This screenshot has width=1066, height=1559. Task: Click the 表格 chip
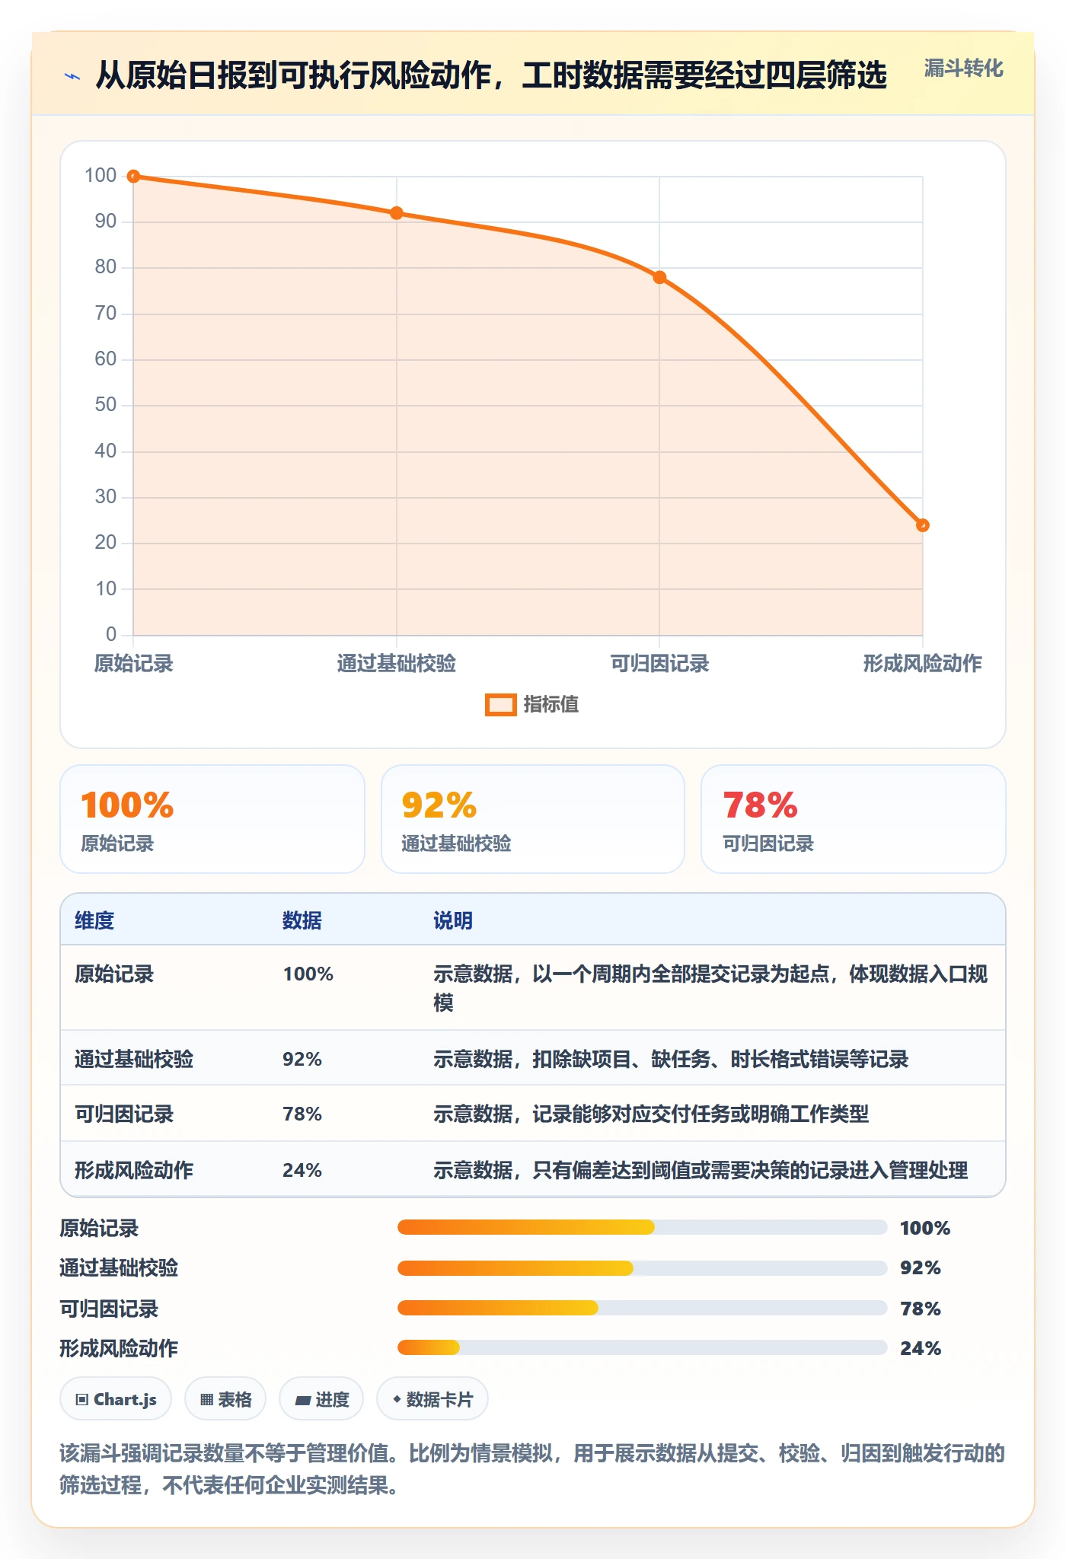point(225,1399)
